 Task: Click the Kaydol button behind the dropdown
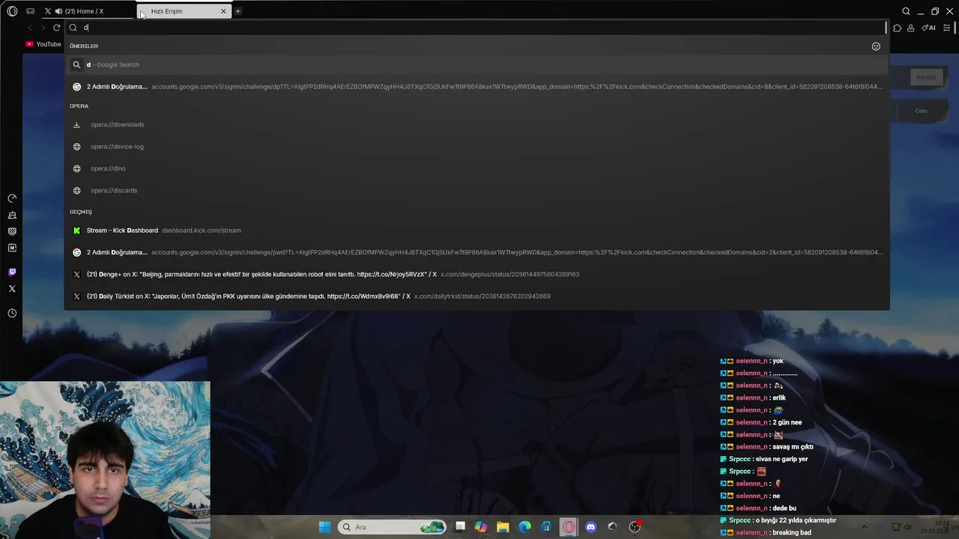click(926, 77)
